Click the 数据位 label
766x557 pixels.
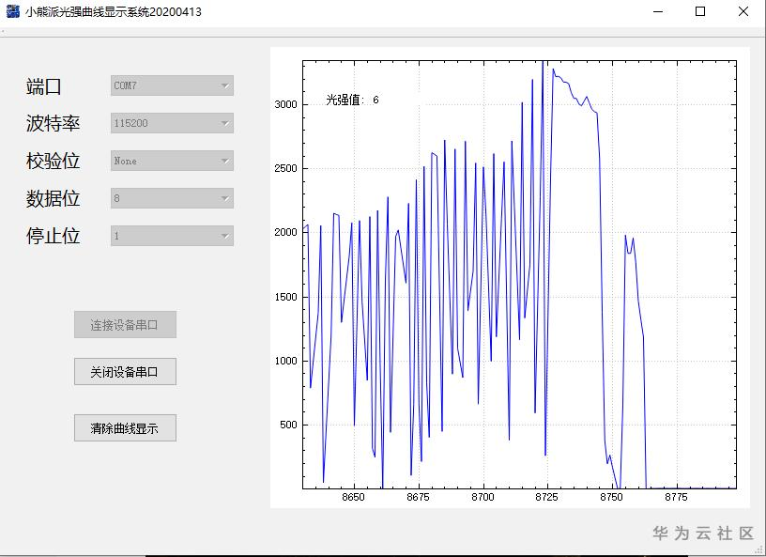point(53,199)
